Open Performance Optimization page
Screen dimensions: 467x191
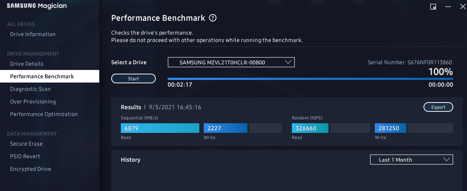tap(44, 114)
